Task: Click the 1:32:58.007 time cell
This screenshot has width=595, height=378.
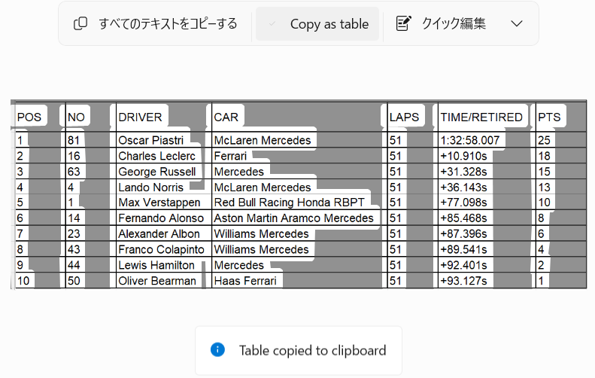Action: click(470, 140)
